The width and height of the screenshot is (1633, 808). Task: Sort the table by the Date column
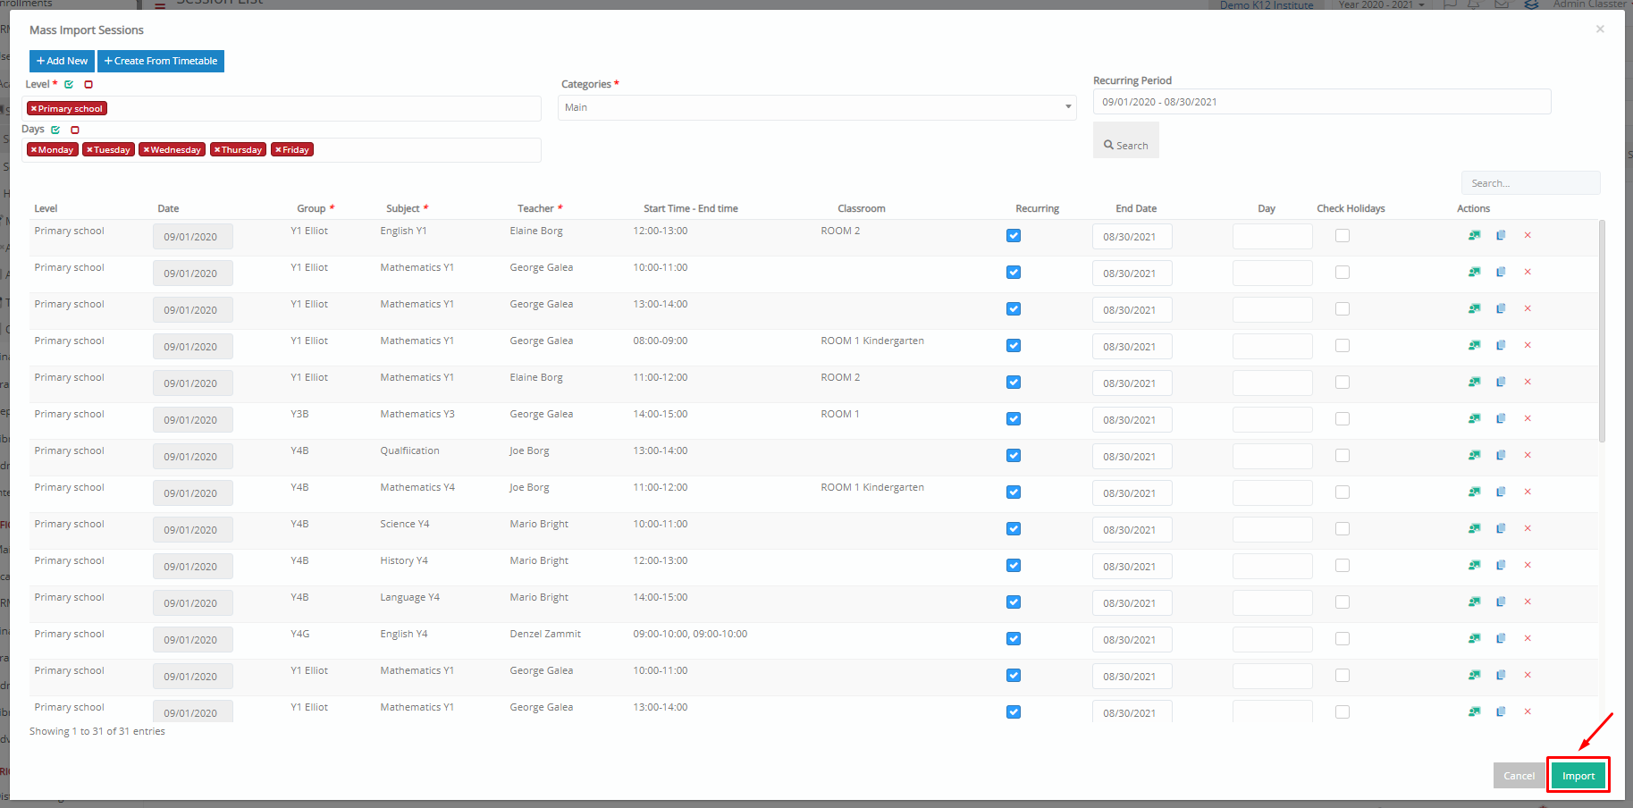(x=168, y=208)
